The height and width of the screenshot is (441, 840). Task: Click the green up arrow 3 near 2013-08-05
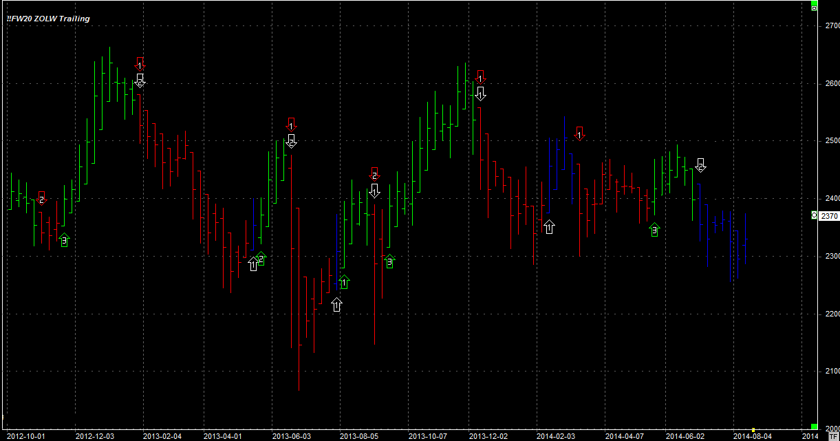click(389, 261)
